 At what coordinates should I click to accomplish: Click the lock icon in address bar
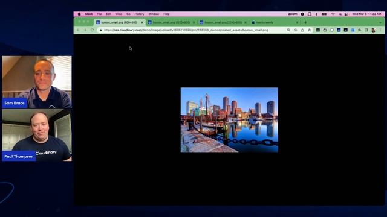(x=101, y=30)
